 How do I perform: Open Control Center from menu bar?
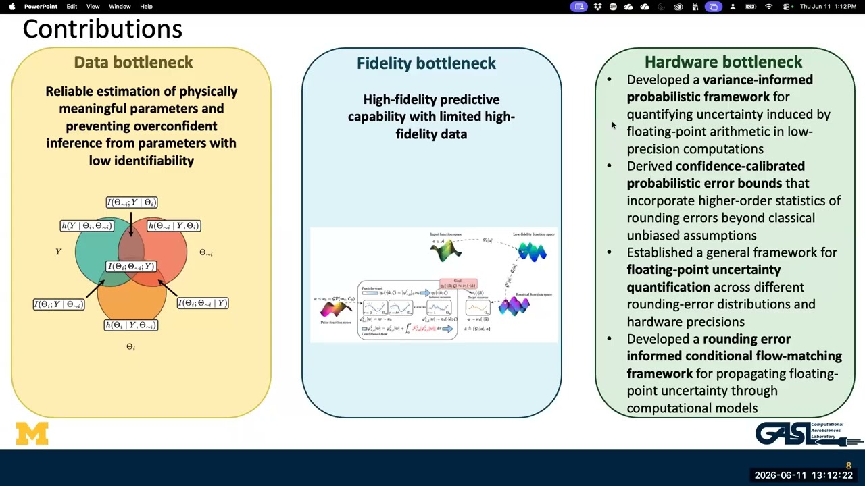[787, 7]
